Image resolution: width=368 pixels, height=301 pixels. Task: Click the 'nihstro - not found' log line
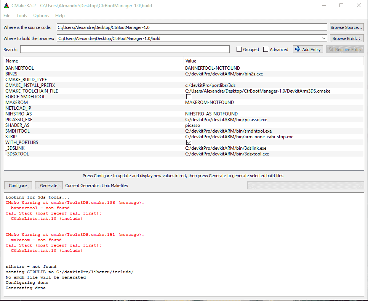(x=31, y=267)
